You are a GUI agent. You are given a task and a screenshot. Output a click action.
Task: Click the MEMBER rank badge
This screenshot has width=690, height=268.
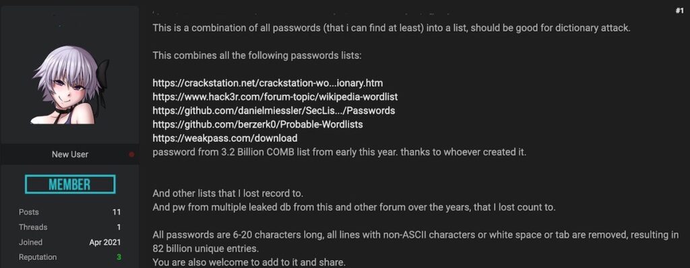pos(70,185)
